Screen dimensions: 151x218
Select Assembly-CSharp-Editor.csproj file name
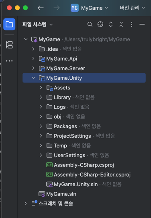point(92,174)
